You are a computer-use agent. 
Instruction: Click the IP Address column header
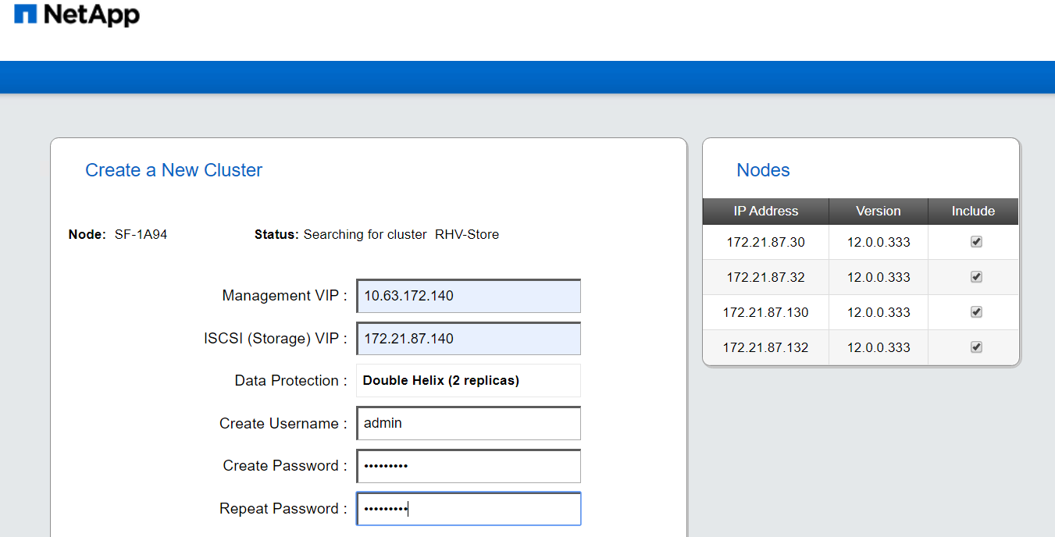(765, 212)
